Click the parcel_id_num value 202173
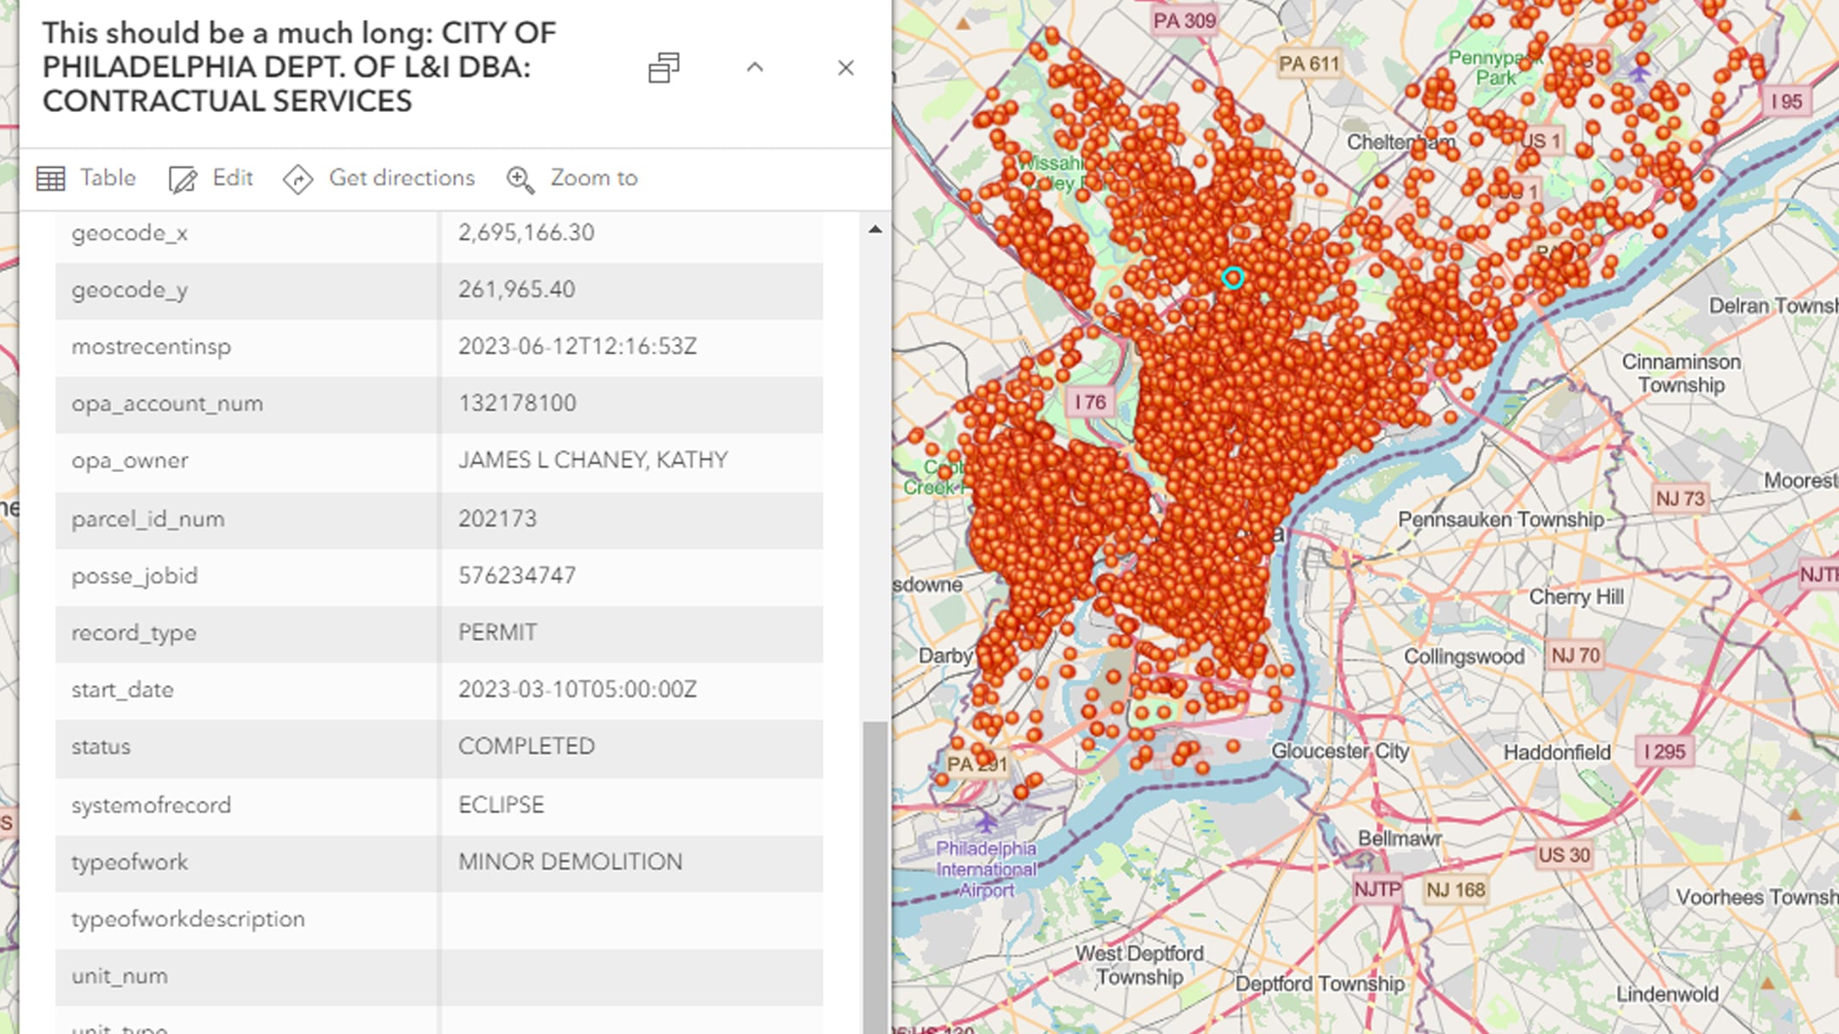 (497, 519)
